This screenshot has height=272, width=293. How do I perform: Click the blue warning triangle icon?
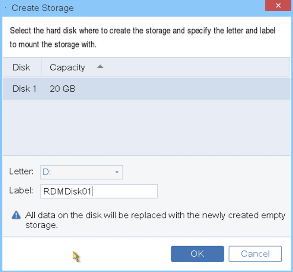[16, 215]
